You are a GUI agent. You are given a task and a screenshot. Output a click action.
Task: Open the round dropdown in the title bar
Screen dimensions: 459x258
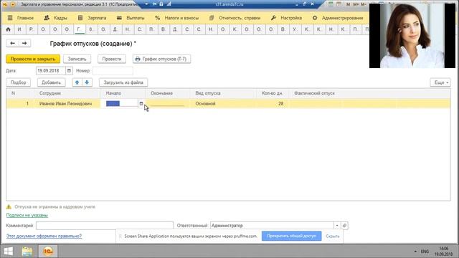(x=13, y=4)
